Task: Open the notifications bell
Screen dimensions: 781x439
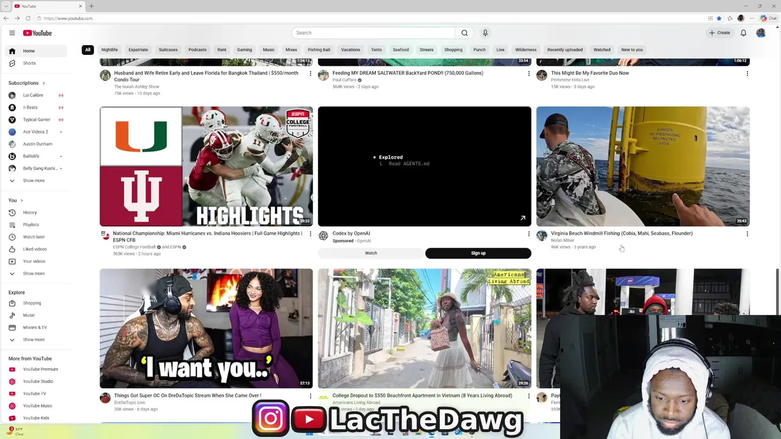Action: click(743, 33)
